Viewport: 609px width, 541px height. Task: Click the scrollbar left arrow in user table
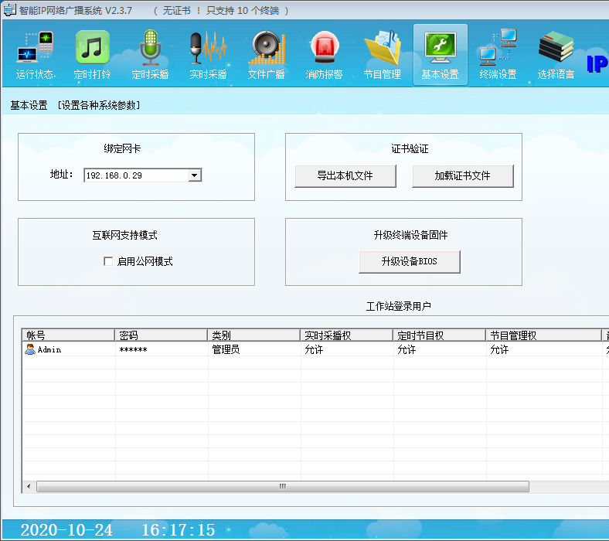point(29,486)
